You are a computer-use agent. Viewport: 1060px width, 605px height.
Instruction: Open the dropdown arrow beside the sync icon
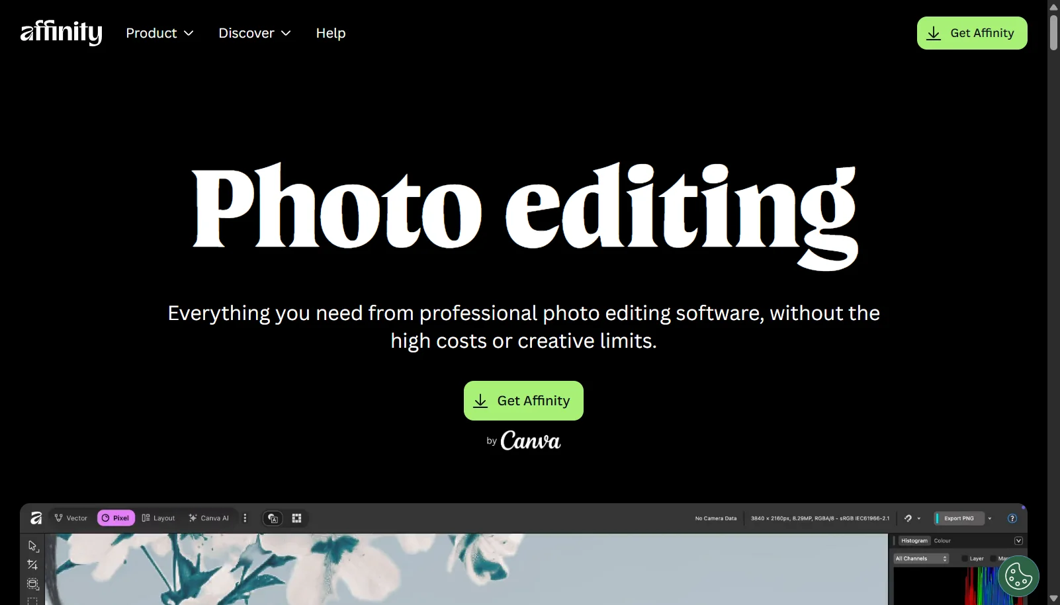pyautogui.click(x=918, y=518)
